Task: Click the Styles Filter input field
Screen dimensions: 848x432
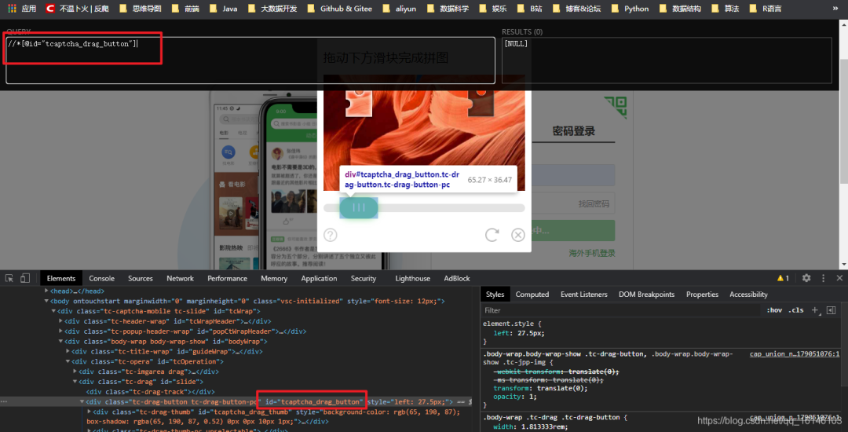Action: point(621,309)
